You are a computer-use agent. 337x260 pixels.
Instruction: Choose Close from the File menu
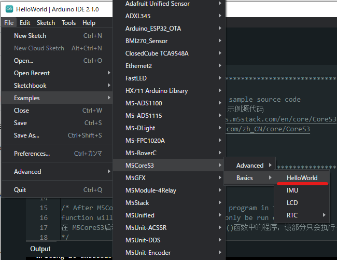coord(57,111)
